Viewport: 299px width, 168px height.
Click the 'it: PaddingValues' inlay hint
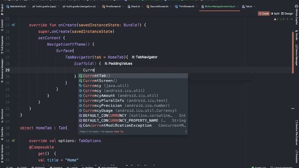tap(118, 63)
